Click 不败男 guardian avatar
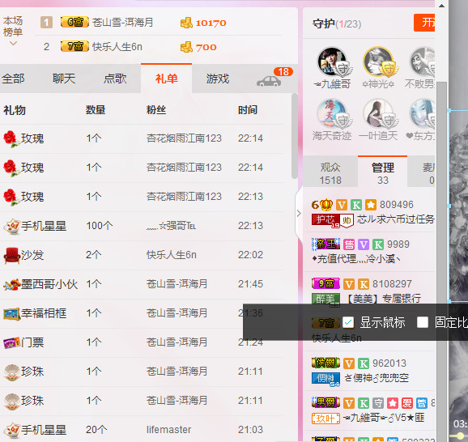This screenshot has height=442, width=468. click(422, 62)
